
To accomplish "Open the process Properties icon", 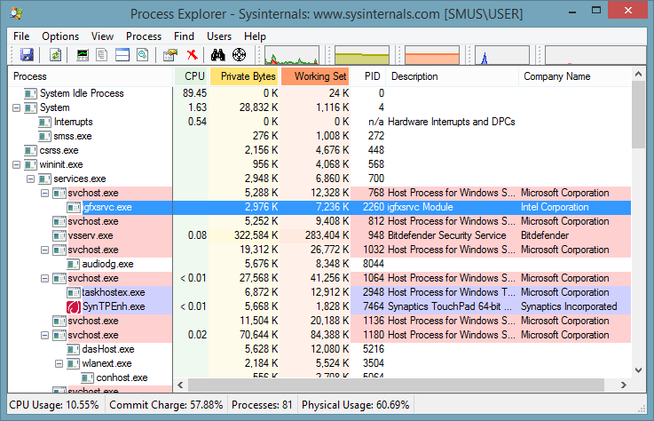I will click(x=170, y=55).
